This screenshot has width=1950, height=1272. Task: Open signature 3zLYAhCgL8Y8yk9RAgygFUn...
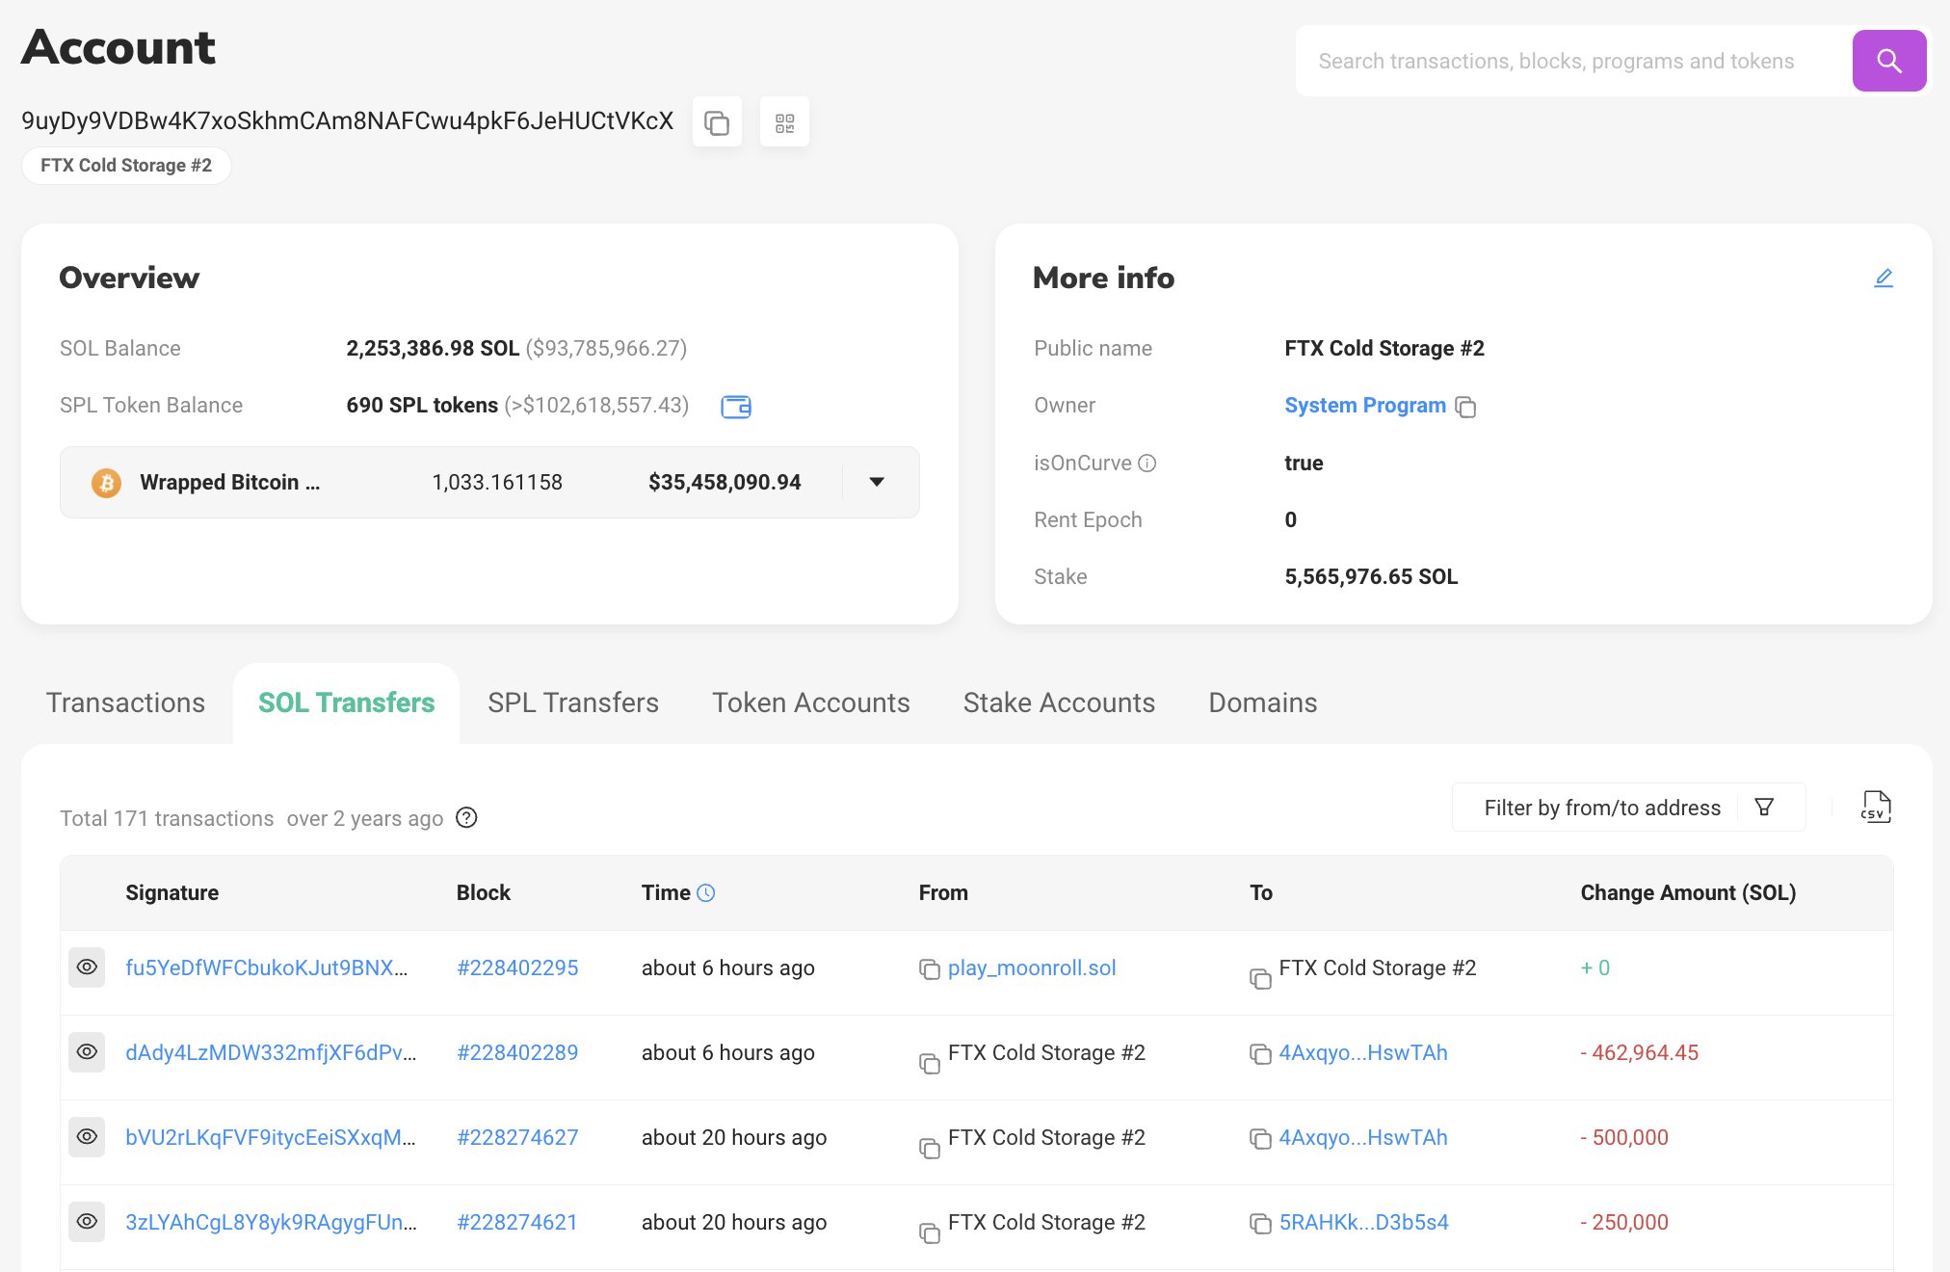(x=271, y=1223)
